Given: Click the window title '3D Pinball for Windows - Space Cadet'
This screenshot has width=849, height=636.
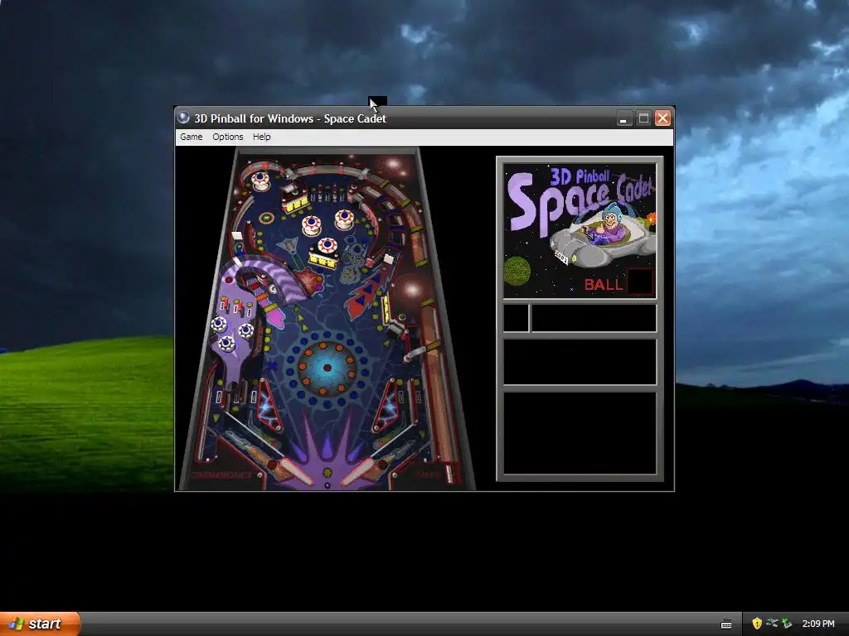Looking at the screenshot, I should point(290,118).
